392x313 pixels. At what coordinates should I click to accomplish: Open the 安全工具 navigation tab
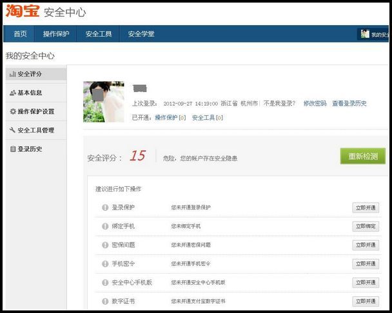click(99, 34)
